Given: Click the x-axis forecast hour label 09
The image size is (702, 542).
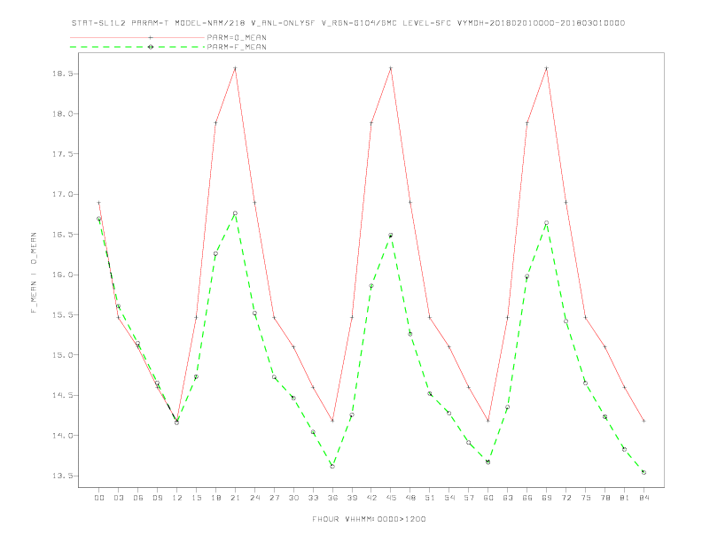Looking at the screenshot, I should coord(157,498).
